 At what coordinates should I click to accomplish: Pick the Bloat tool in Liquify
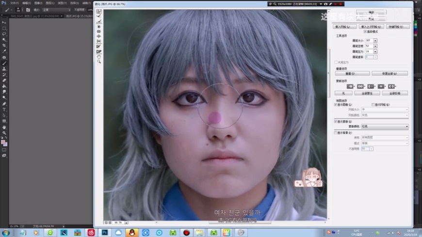[99, 36]
